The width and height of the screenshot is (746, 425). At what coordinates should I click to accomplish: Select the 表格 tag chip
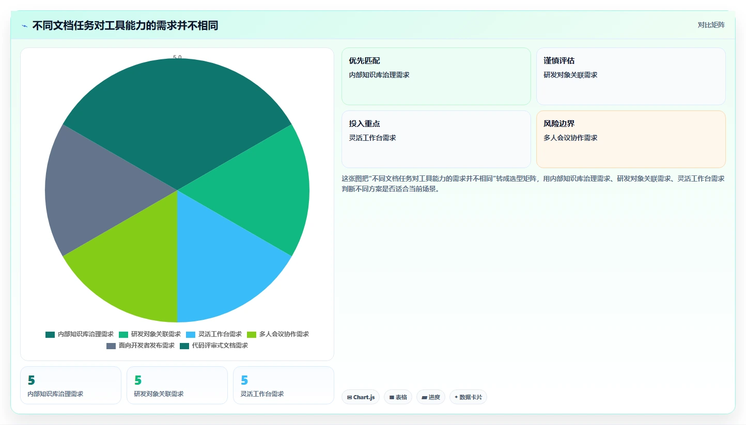coord(398,397)
